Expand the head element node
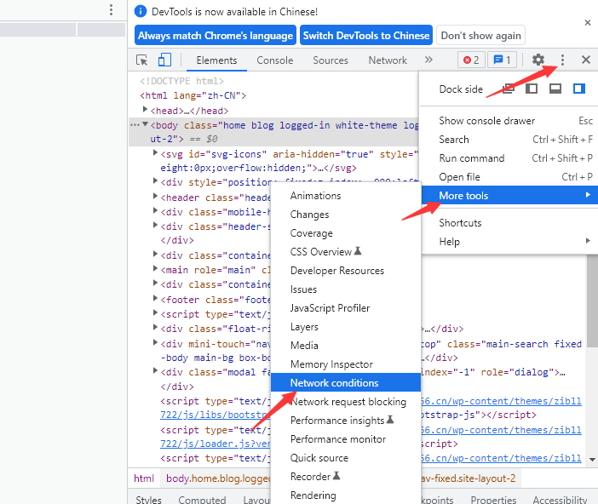 tap(146, 110)
